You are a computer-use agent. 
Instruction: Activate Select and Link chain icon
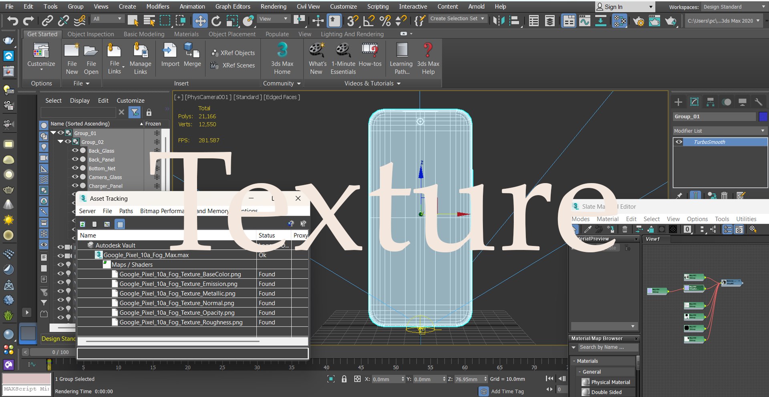48,20
